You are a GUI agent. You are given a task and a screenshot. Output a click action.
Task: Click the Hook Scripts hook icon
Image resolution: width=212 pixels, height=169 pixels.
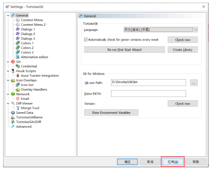pos(13,71)
